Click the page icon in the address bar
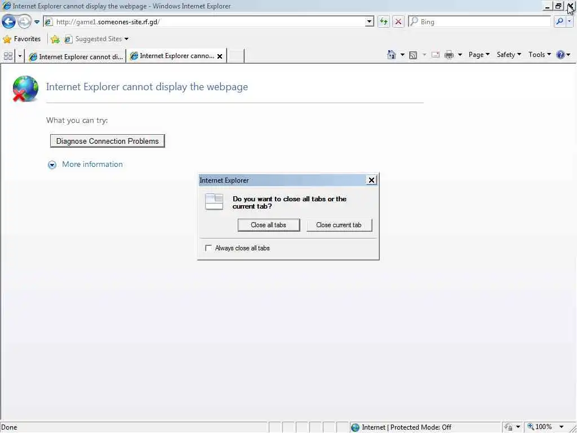Image resolution: width=577 pixels, height=433 pixels. point(48,22)
